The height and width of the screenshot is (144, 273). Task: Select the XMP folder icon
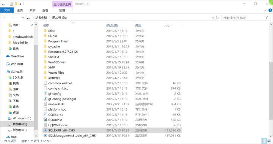point(45,67)
